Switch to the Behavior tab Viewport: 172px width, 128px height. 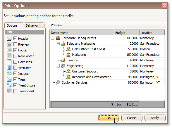34,25
